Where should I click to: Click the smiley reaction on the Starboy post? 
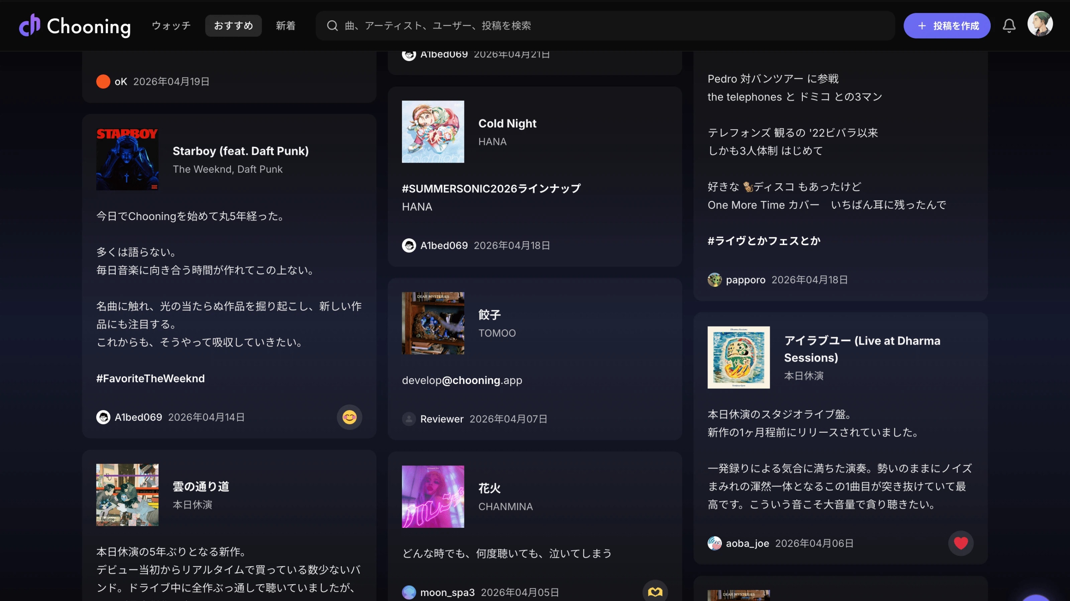pos(349,417)
